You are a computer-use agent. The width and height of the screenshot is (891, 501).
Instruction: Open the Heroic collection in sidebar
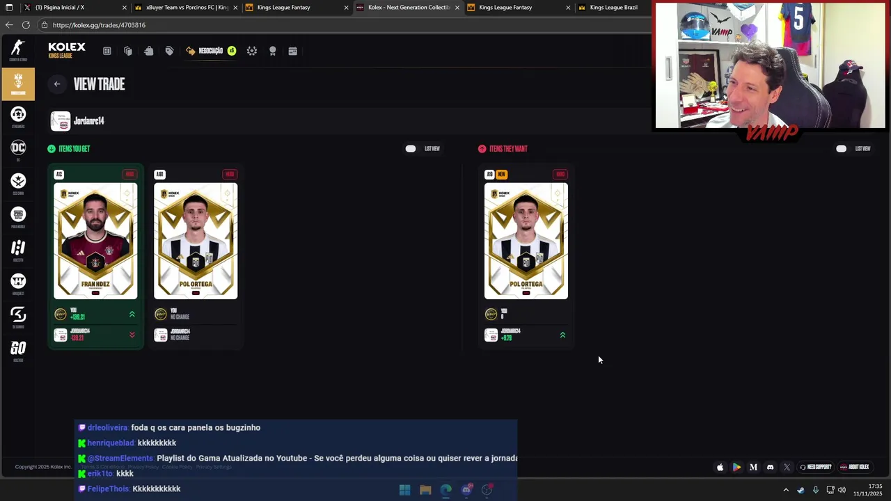point(18,250)
